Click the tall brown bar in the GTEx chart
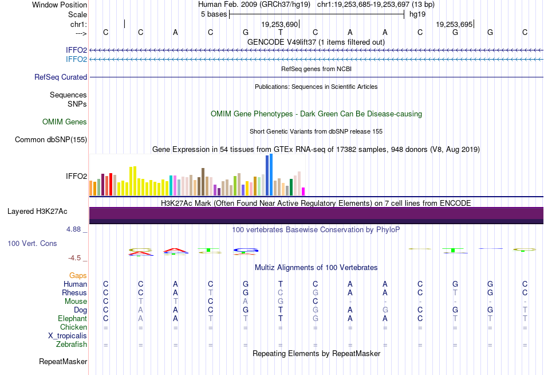The height and width of the screenshot is (375, 544). 203,182
